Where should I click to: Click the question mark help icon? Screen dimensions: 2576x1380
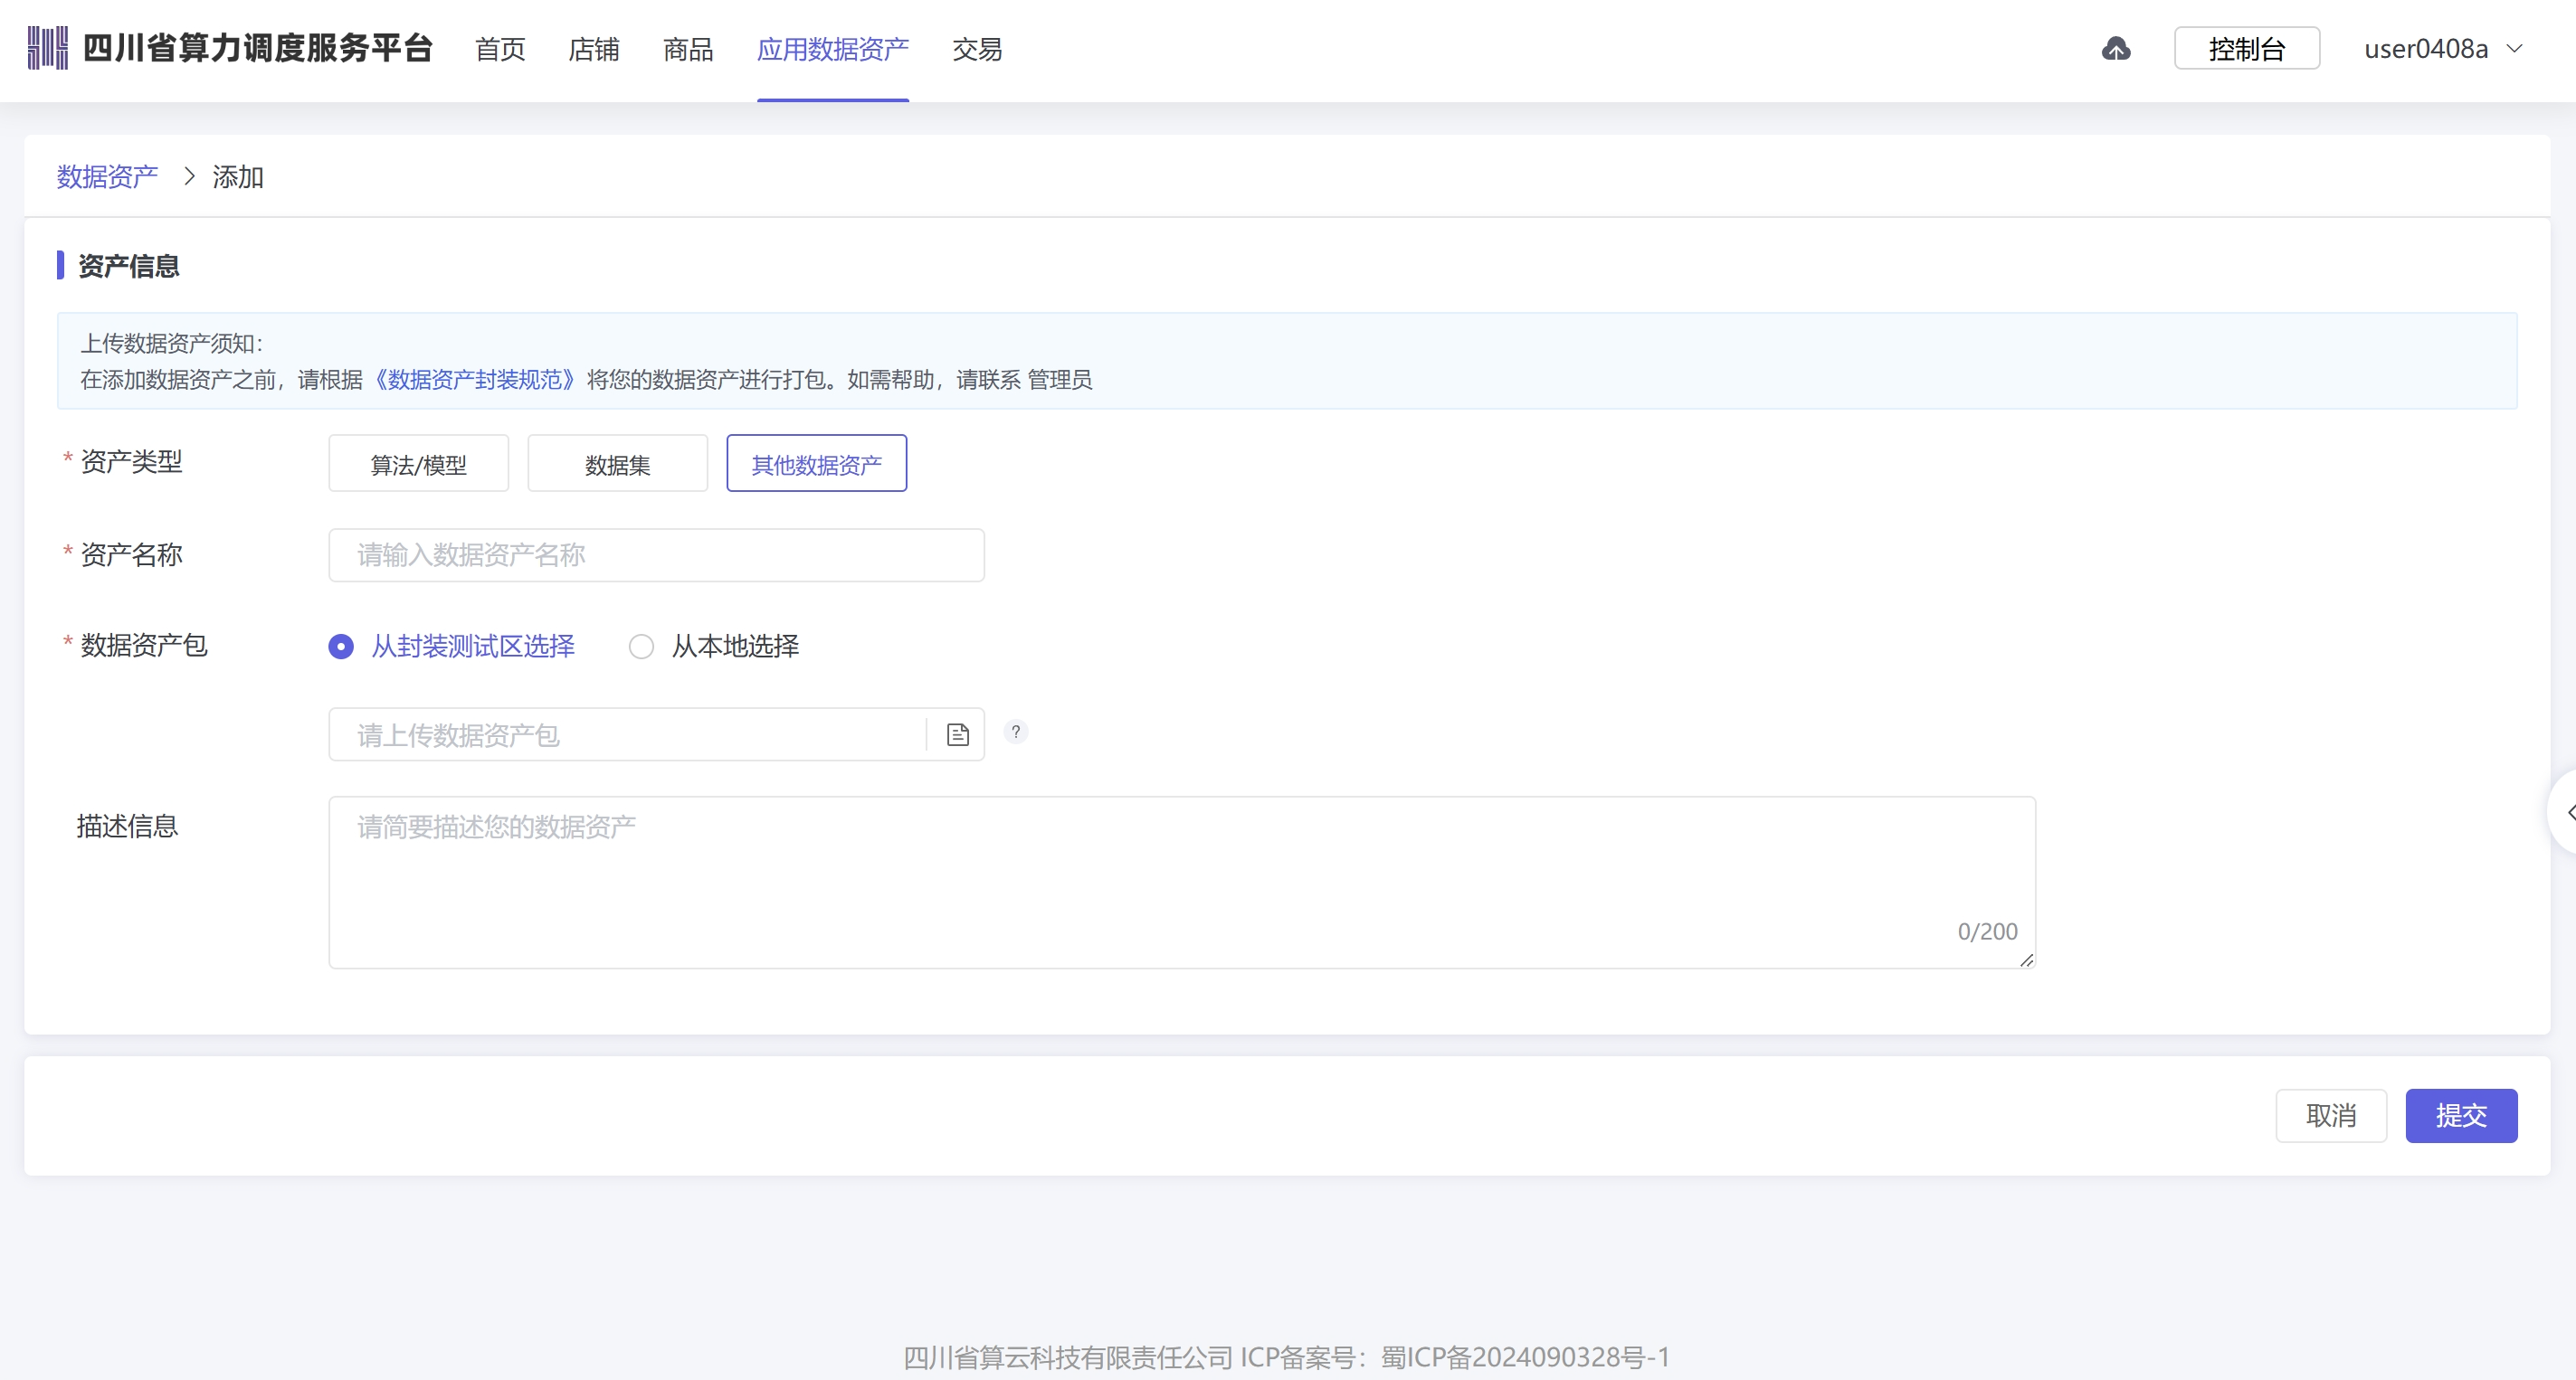click(1015, 732)
